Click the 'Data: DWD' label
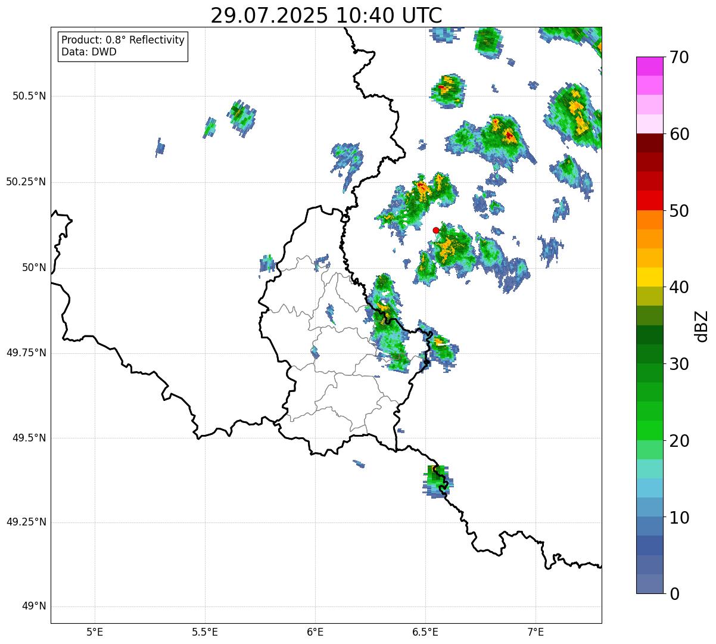This screenshot has height=644, width=716. click(x=89, y=52)
